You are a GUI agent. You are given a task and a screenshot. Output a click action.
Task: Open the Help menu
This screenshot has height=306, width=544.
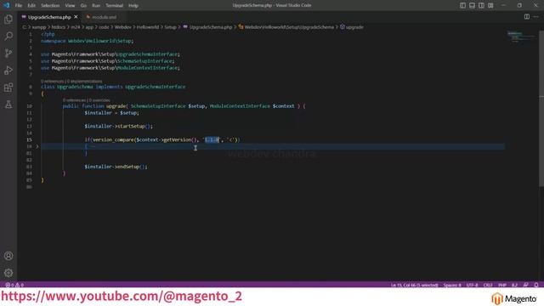(133, 5)
